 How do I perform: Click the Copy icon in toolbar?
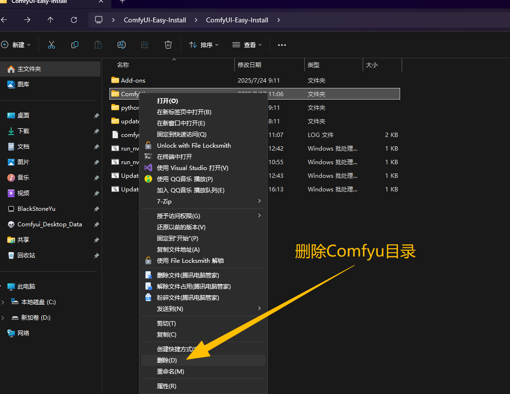point(75,45)
